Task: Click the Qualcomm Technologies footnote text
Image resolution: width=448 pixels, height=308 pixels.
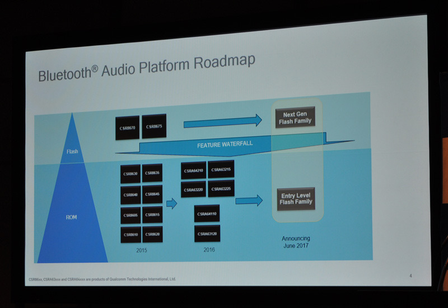Action: 102,279
